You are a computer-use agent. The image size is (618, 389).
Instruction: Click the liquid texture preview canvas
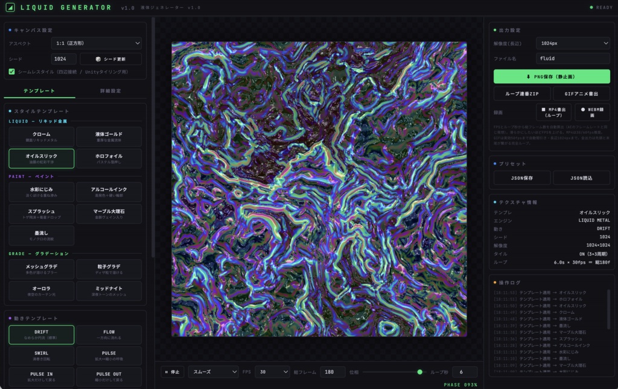(319, 189)
